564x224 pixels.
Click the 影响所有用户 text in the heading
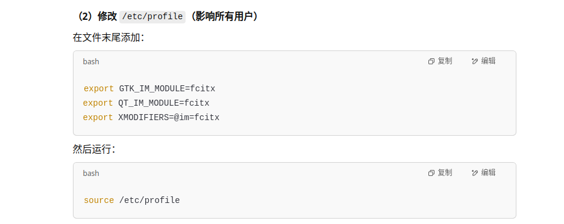point(223,16)
